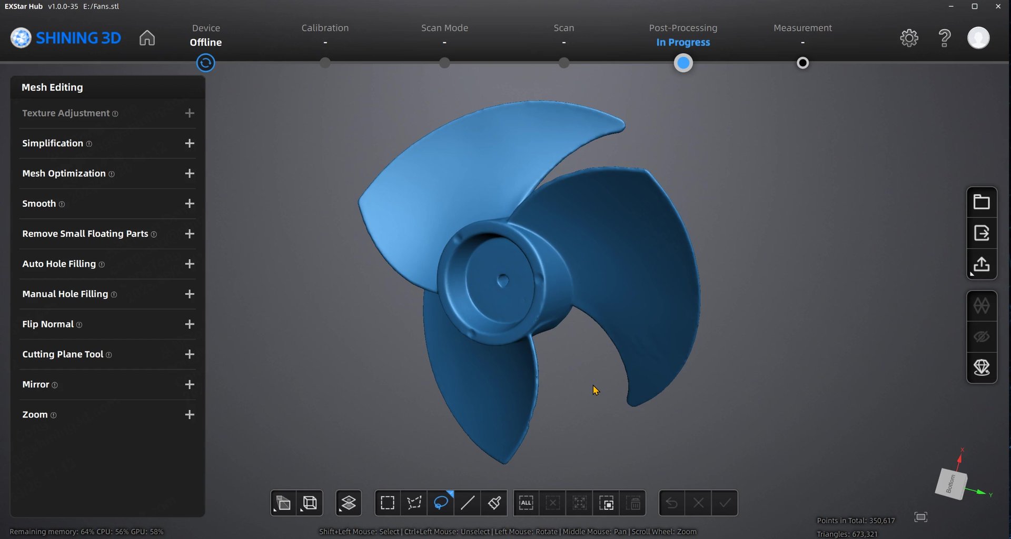Go to the Measurement step

click(802, 63)
